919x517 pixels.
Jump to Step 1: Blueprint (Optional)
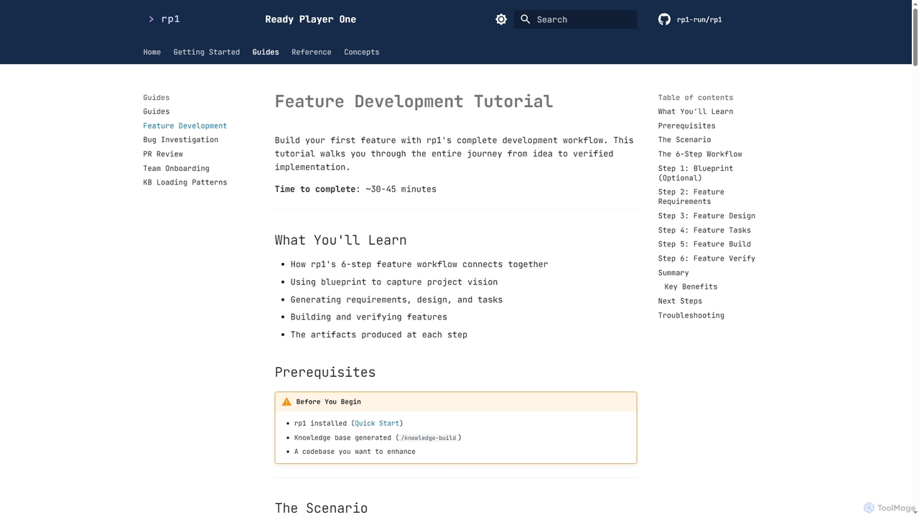point(696,173)
